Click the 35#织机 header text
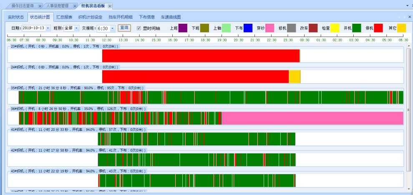 click(x=77, y=88)
